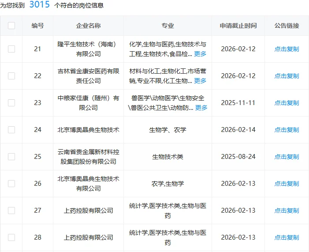Tick the checkbox for row 27

point(11,211)
